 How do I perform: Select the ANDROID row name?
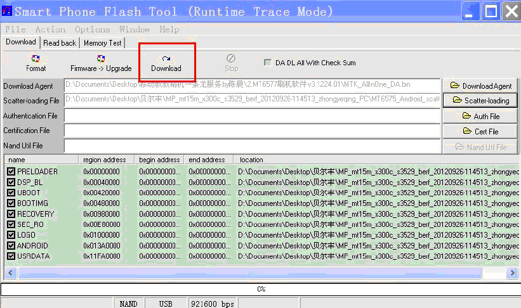click(x=32, y=246)
